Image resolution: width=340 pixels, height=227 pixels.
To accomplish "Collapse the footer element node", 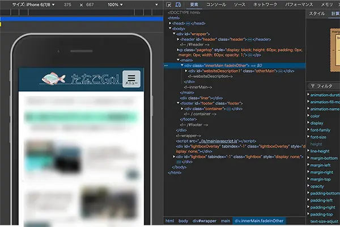I will pos(177,103).
